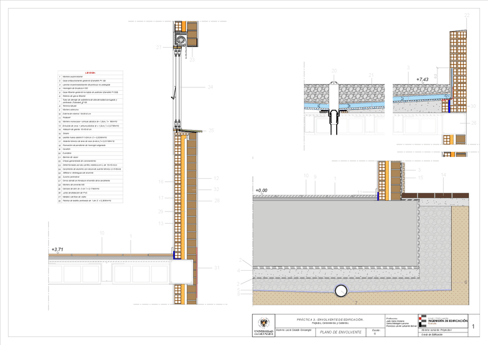This screenshot has height=345, width=488.
Task: Click the roller shutter box at window head
Action: pos(180,40)
